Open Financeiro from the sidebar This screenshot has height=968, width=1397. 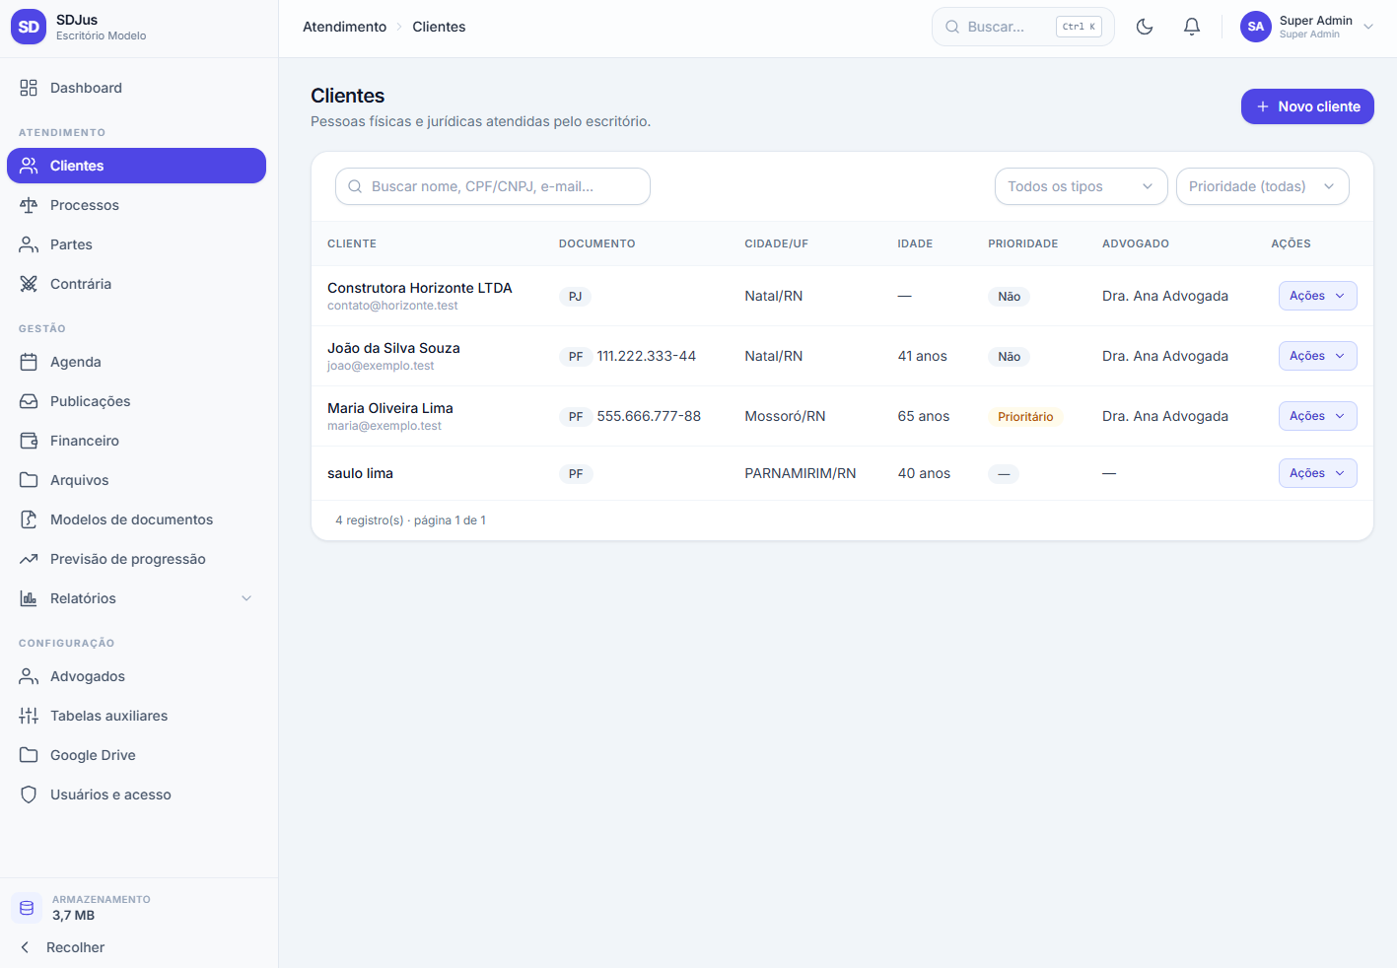pos(136,441)
